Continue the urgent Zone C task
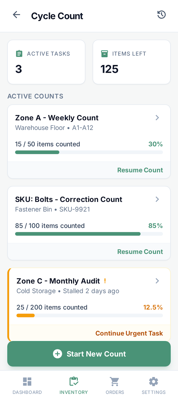This screenshot has height=403, width=178. coord(129,333)
